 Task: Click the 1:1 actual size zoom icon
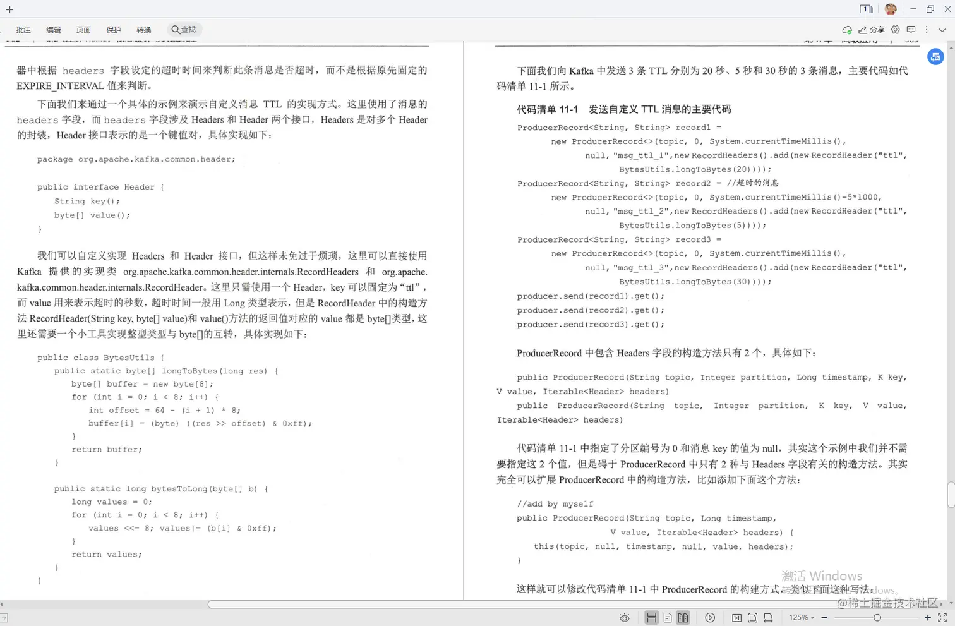point(736,617)
